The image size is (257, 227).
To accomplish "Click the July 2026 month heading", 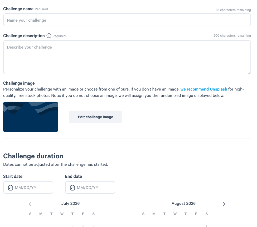I will tap(70, 204).
